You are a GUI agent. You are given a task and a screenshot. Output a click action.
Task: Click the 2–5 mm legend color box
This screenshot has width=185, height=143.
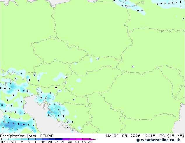[25, 139]
